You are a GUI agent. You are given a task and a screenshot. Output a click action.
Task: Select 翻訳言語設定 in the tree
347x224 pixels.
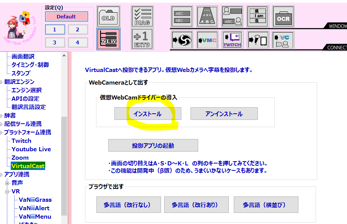click(x=29, y=107)
